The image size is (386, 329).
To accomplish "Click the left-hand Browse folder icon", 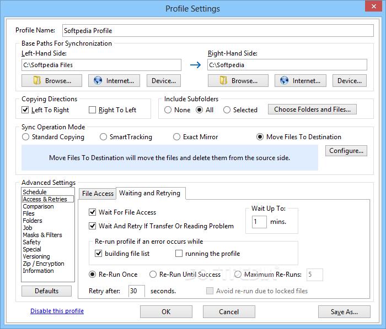I will [37, 80].
